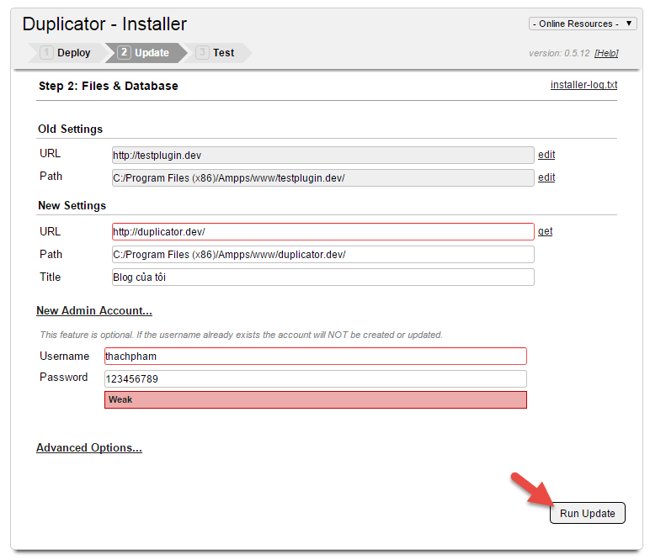Select the Update step tab
This screenshot has height=560, width=666.
(145, 53)
